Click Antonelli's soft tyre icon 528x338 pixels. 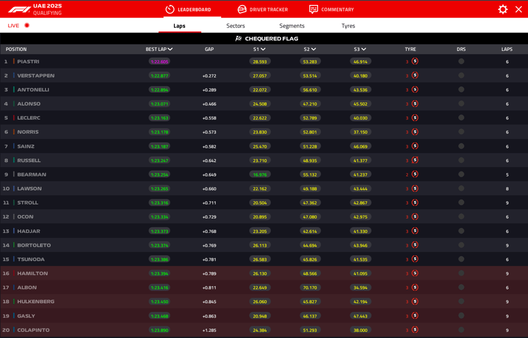pyautogui.click(x=415, y=89)
